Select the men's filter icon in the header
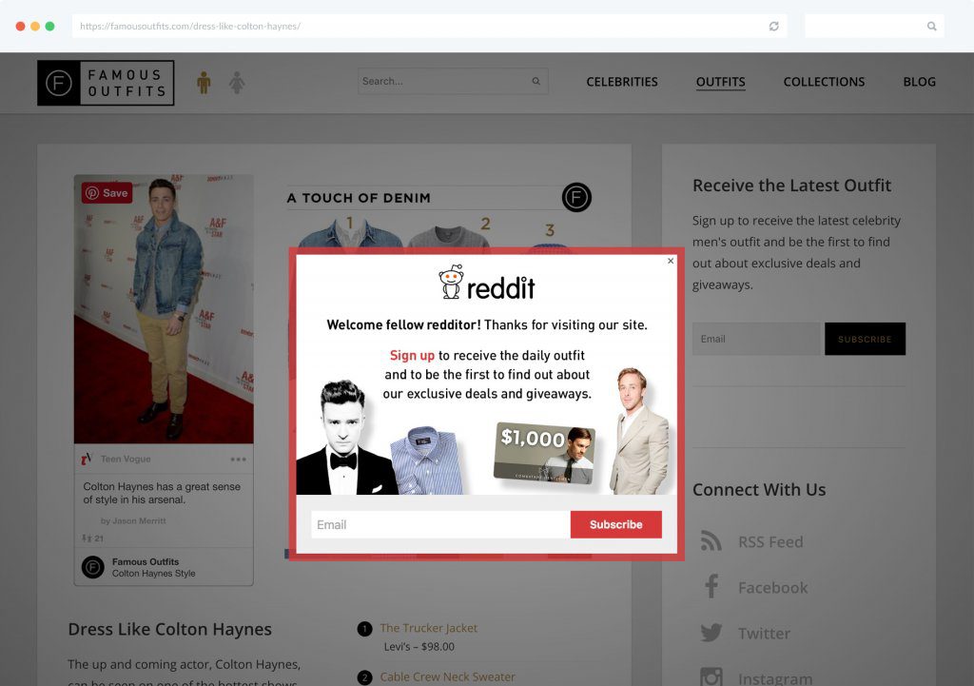The width and height of the screenshot is (974, 686). [x=205, y=81]
